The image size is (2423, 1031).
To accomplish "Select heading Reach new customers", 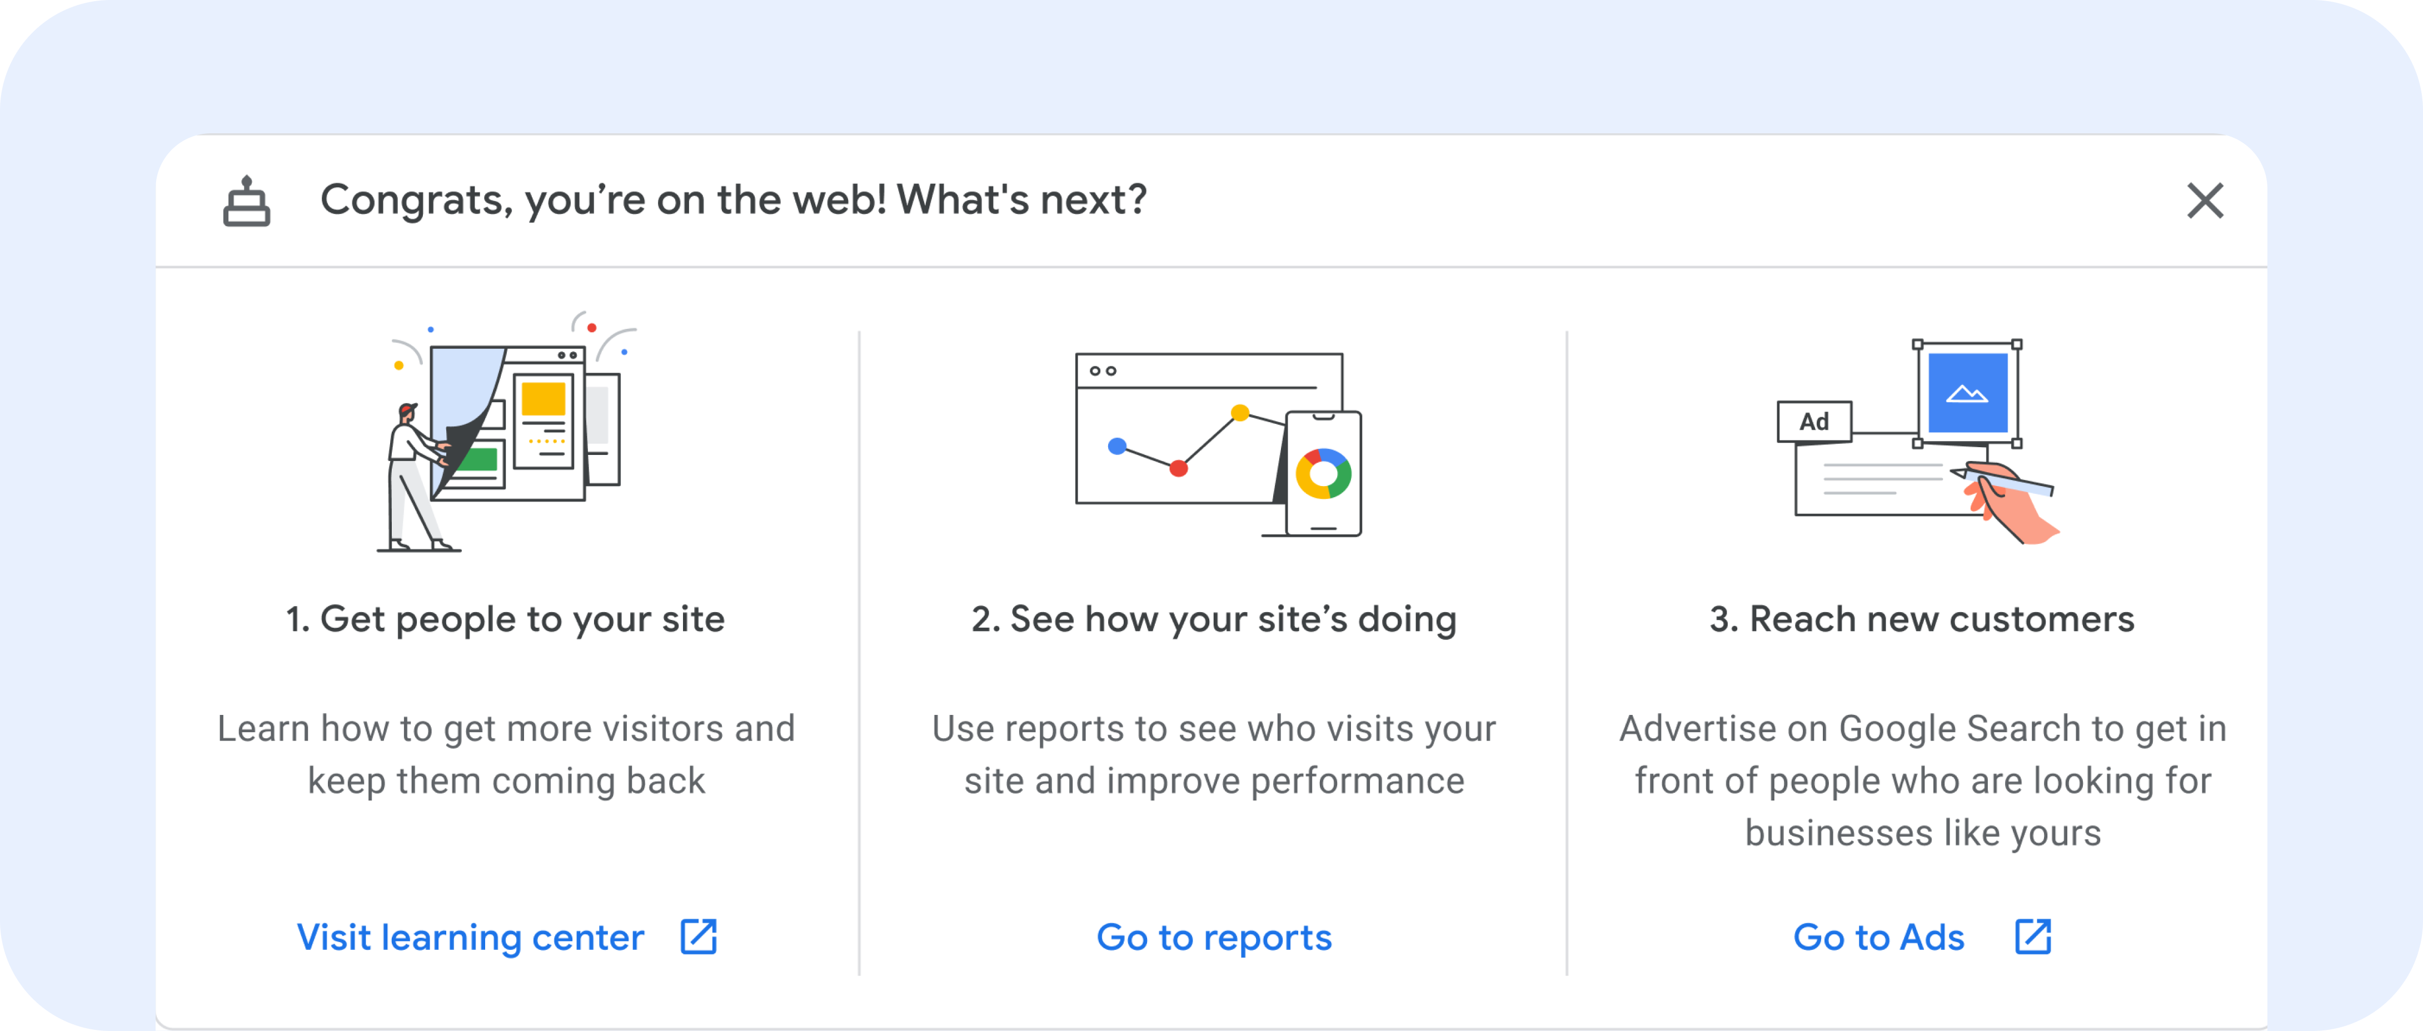I will (x=1922, y=619).
